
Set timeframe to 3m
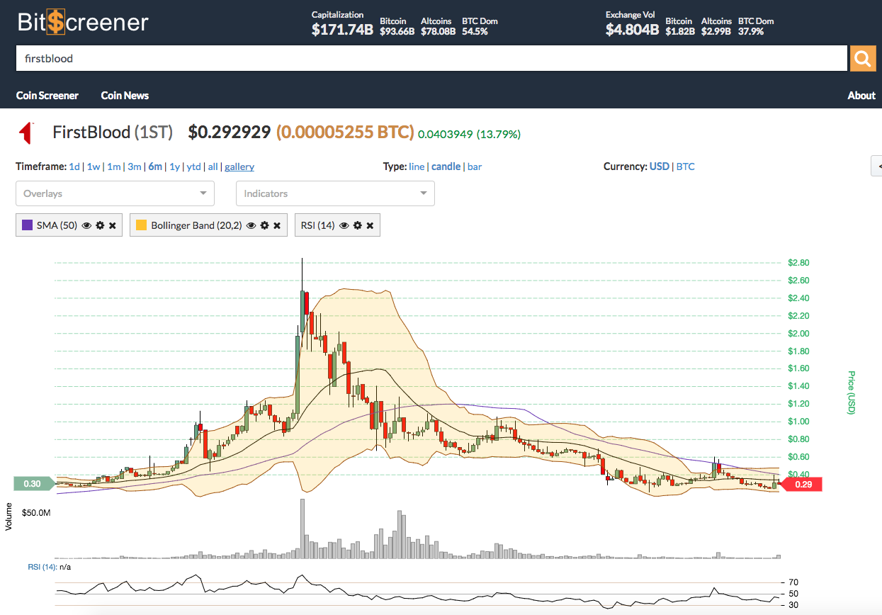(x=135, y=167)
